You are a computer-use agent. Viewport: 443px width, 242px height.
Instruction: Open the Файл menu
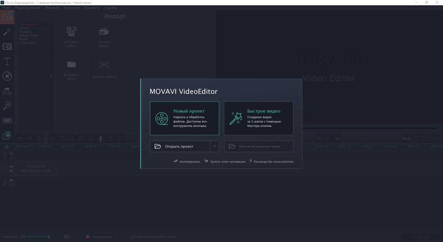pyautogui.click(x=7, y=8)
